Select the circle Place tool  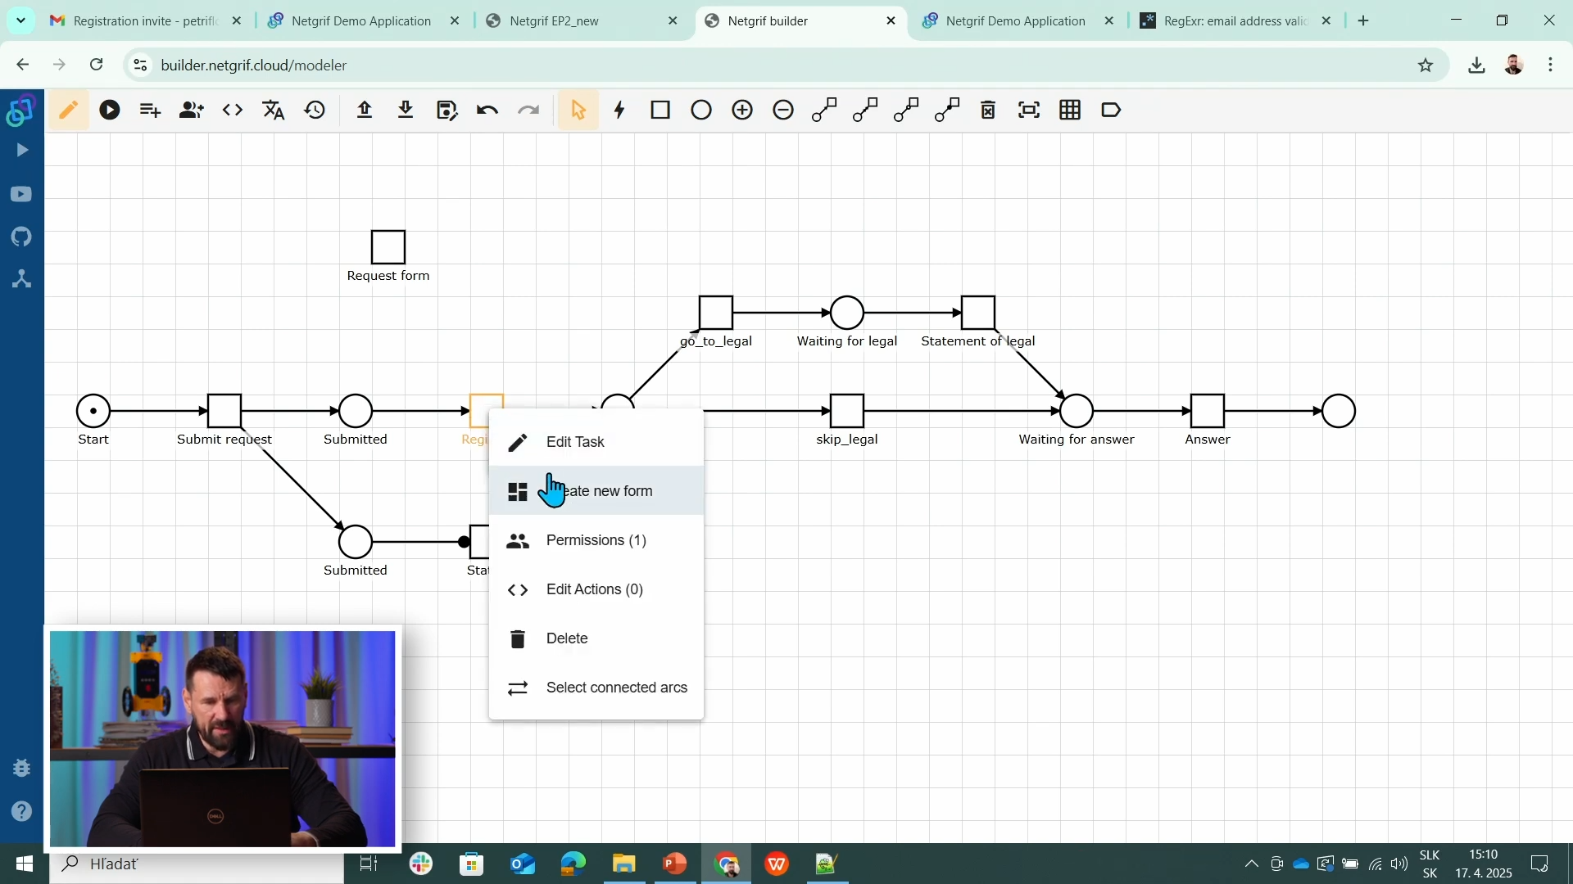coord(701,110)
